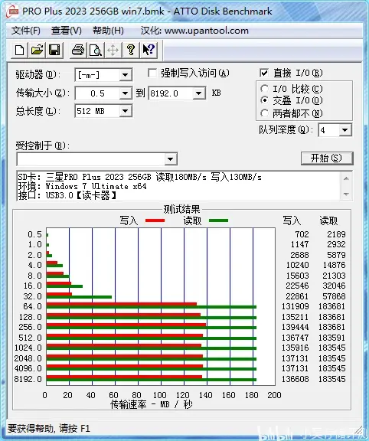Expand the 驱动器 drive dropdown
This screenshot has height=441, width=369.
click(125, 75)
